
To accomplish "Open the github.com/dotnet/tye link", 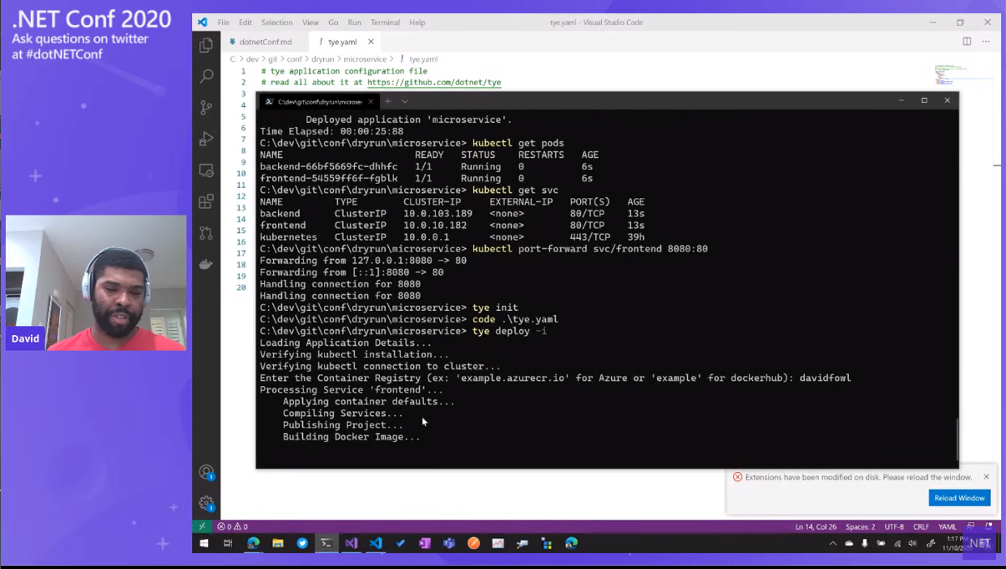I will pos(434,83).
